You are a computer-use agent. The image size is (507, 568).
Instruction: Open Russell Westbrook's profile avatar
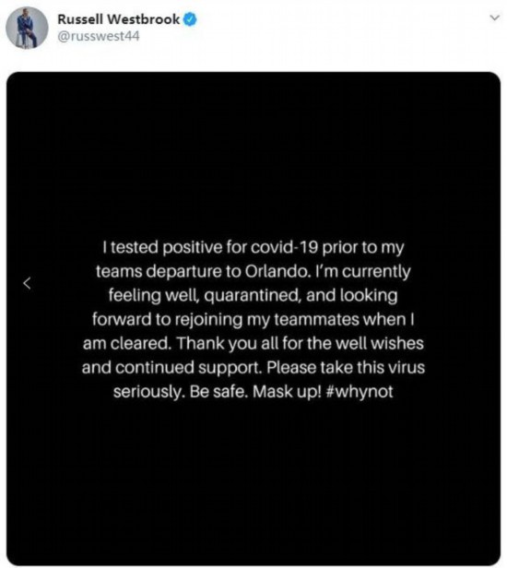click(x=27, y=28)
